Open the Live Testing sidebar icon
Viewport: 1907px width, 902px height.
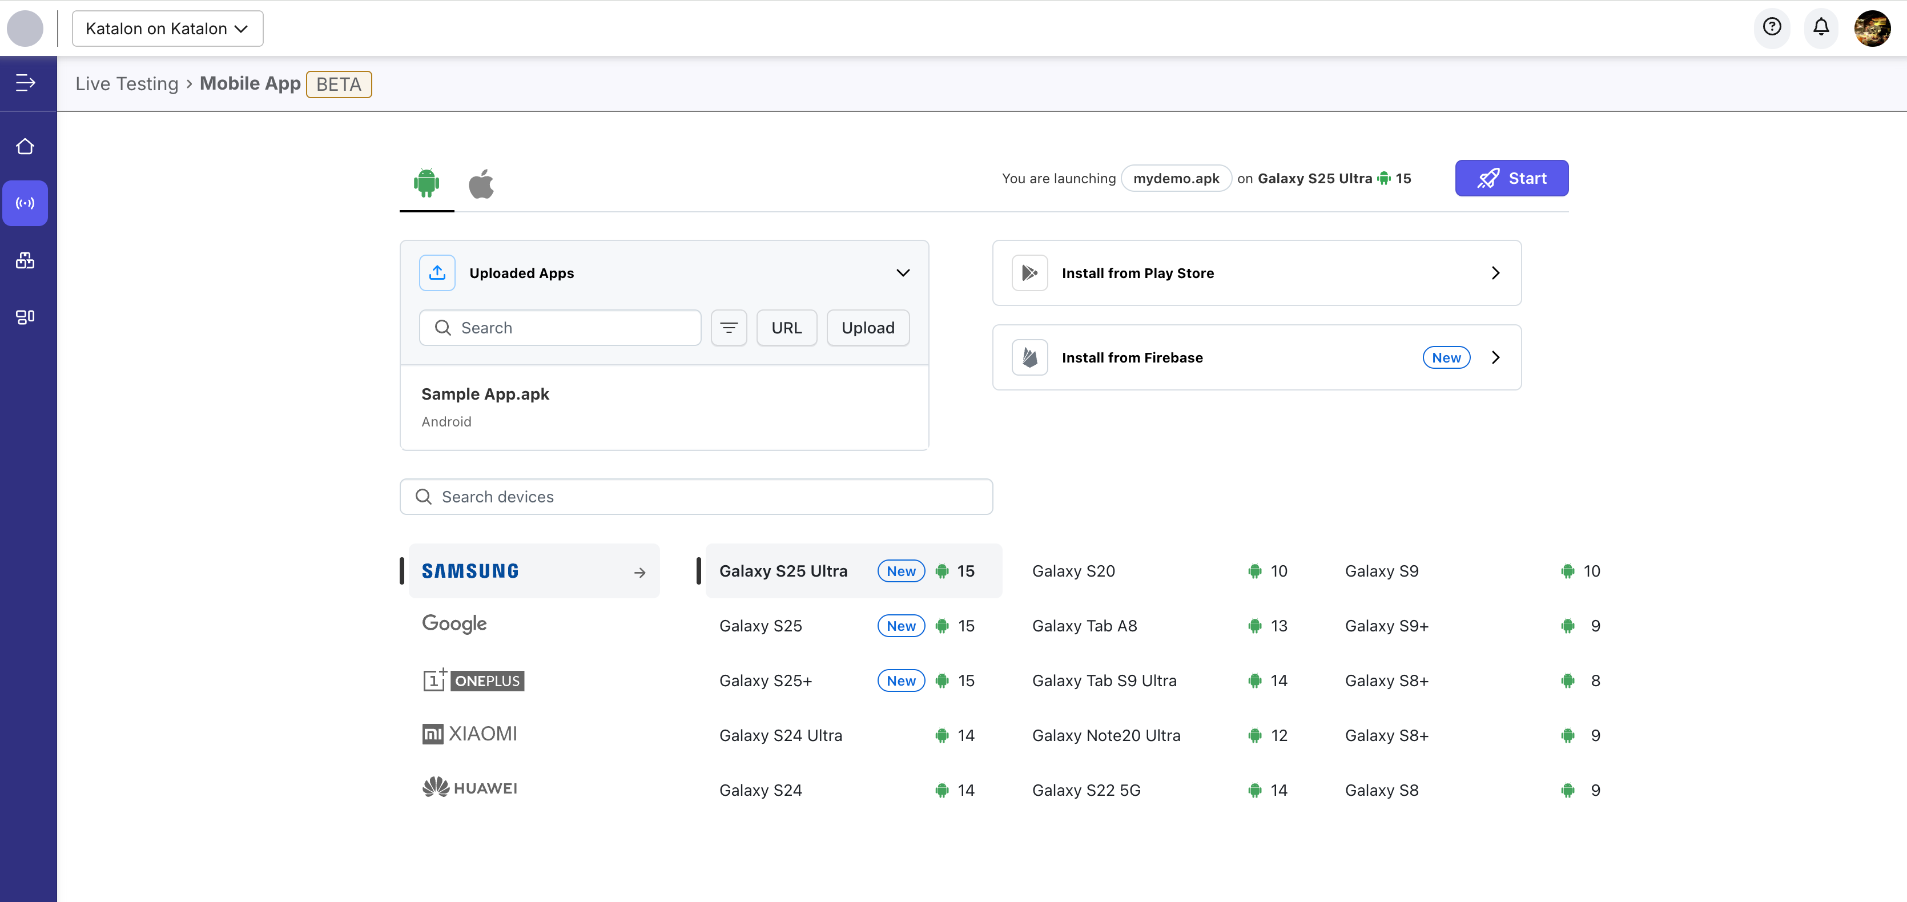[25, 203]
